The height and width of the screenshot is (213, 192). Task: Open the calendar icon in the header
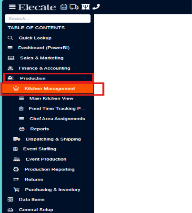(64, 7)
